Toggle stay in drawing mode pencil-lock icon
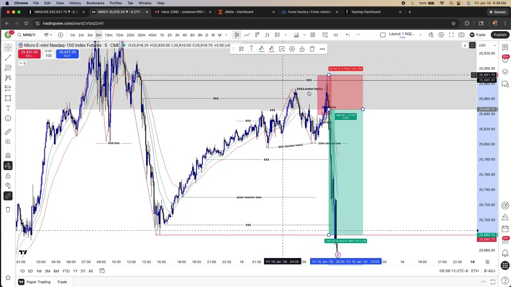 tap(8, 165)
